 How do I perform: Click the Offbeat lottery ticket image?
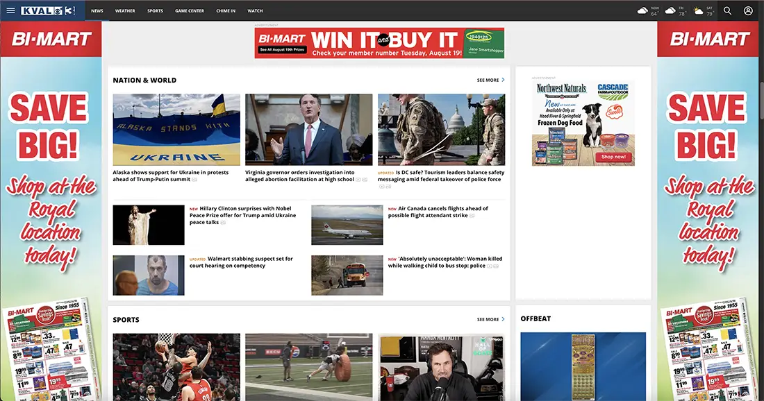583,366
